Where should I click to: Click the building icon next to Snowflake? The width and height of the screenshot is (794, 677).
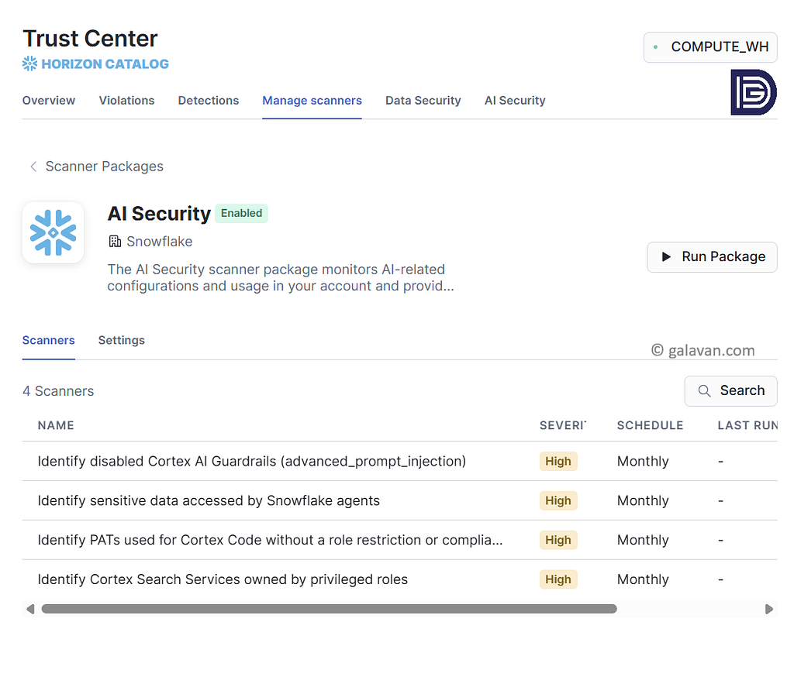pos(115,242)
